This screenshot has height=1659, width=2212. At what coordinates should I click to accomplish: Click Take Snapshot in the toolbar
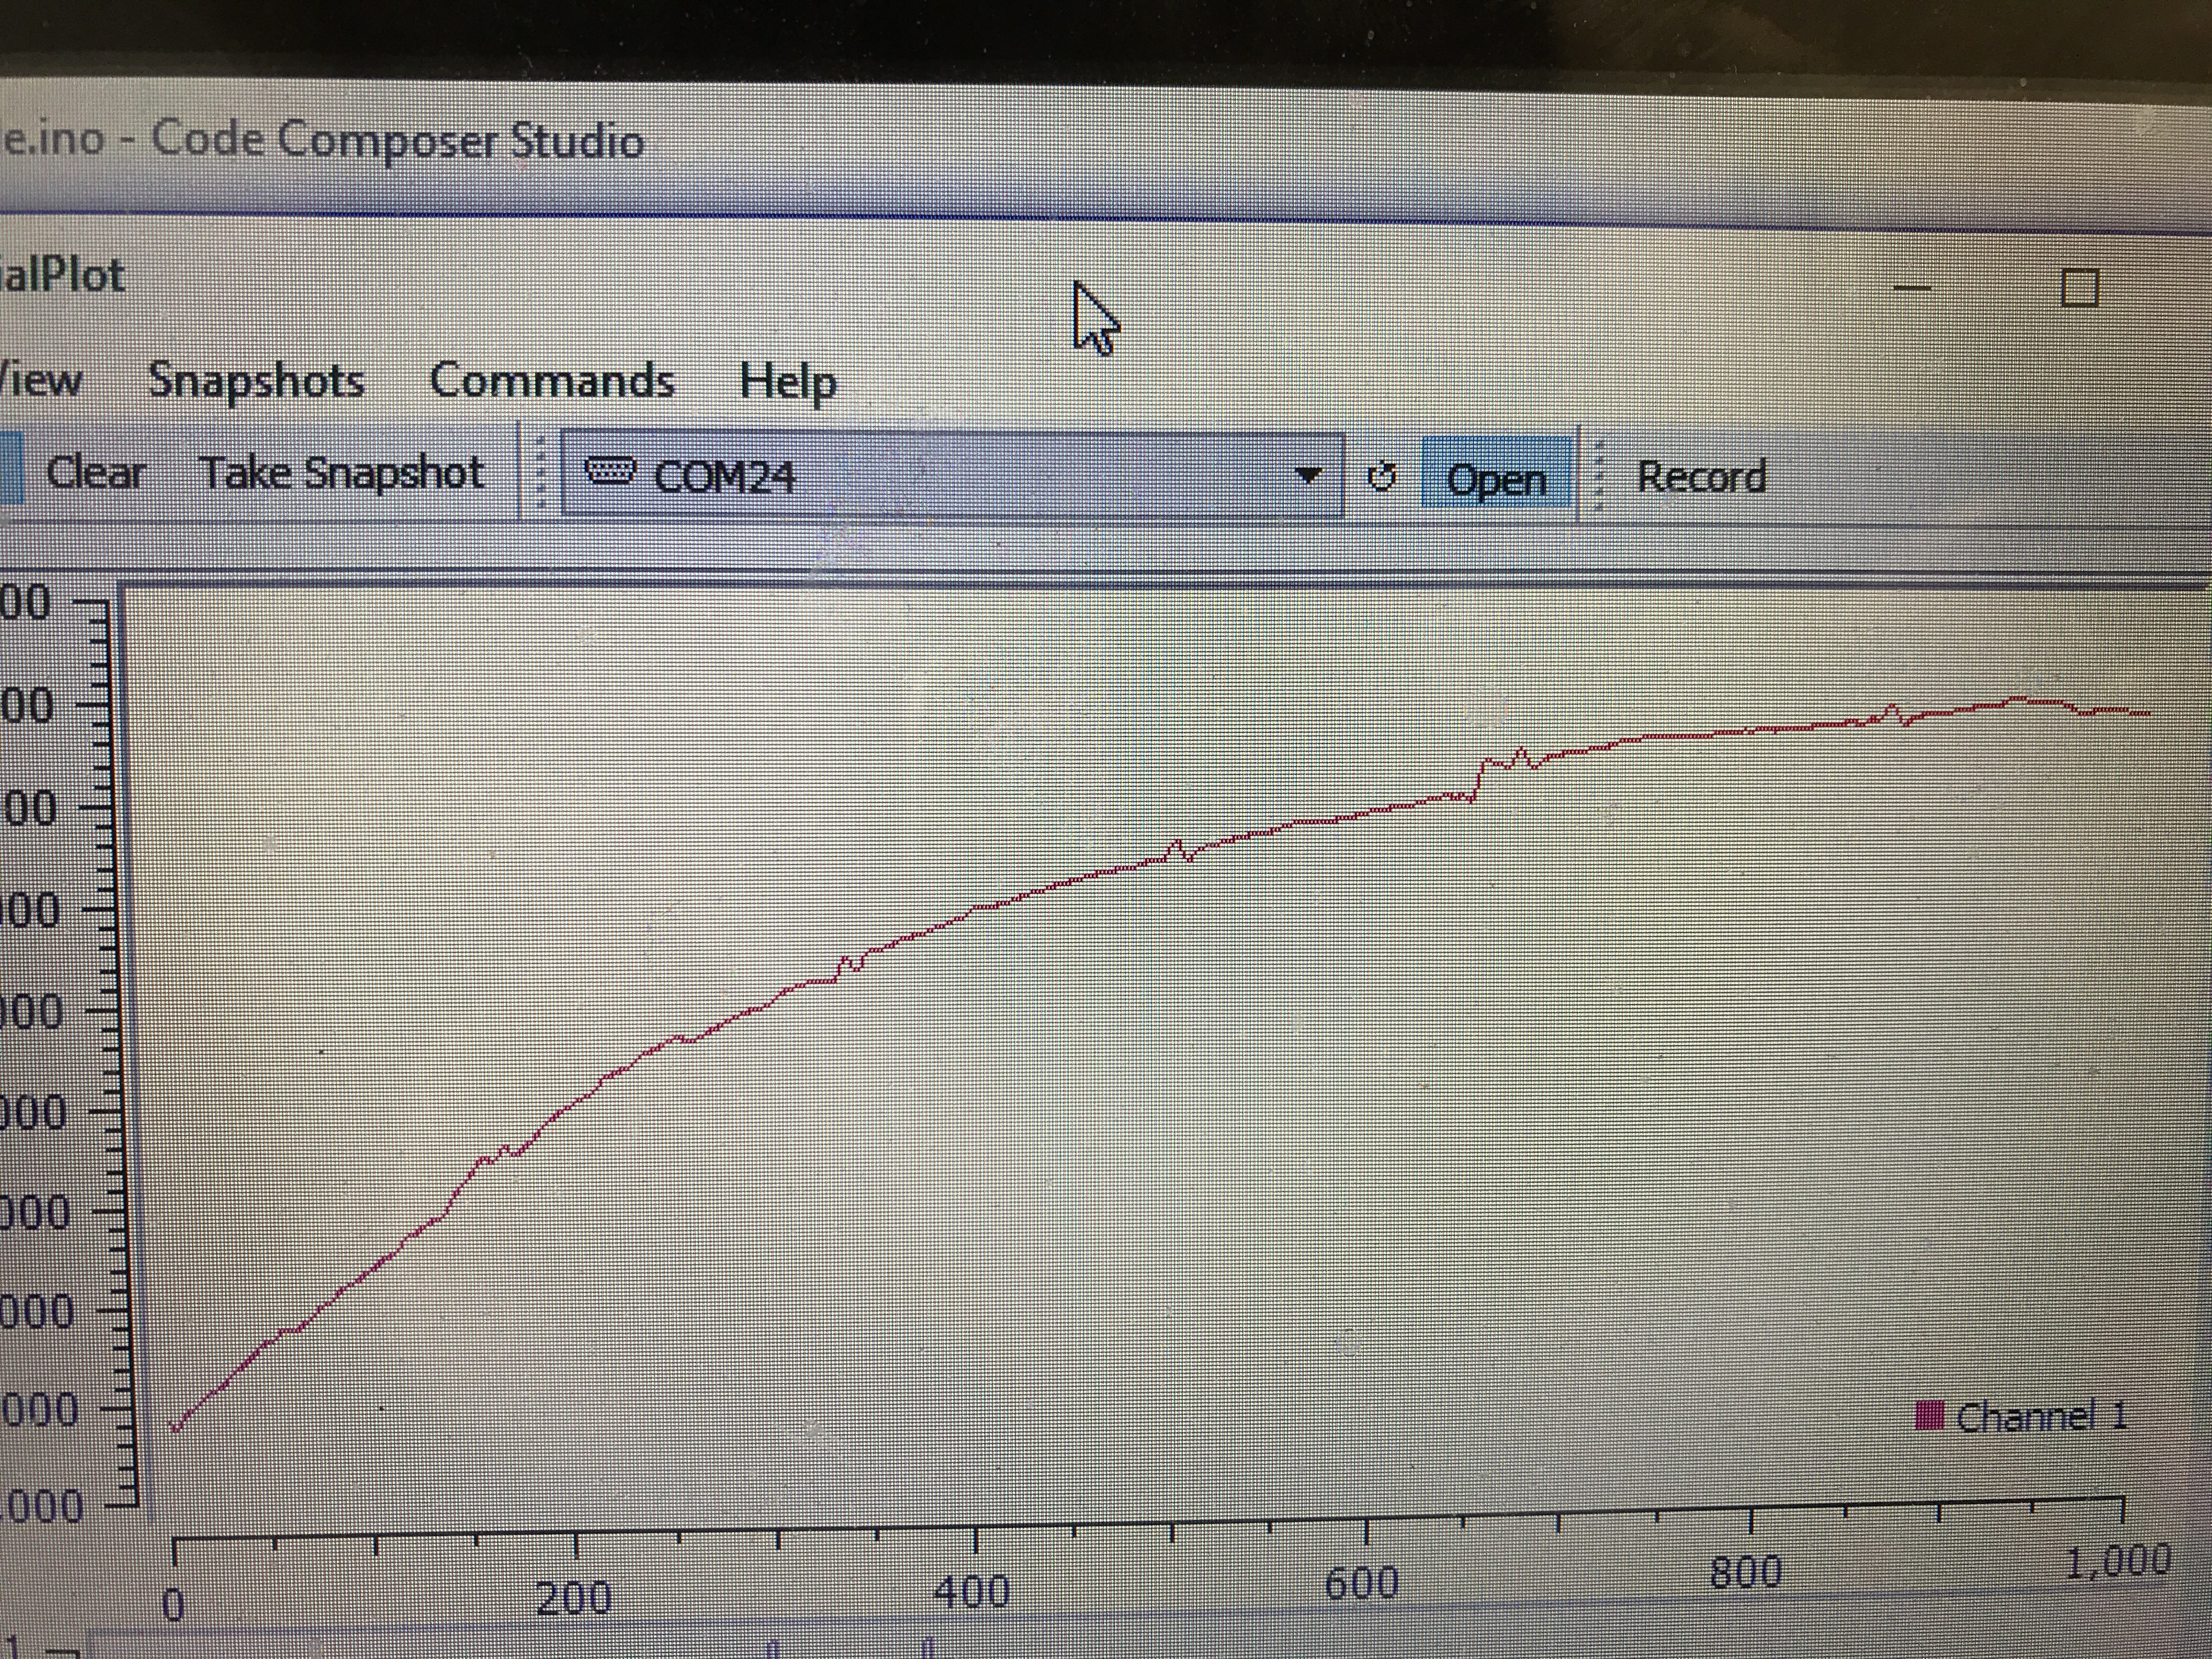(342, 472)
